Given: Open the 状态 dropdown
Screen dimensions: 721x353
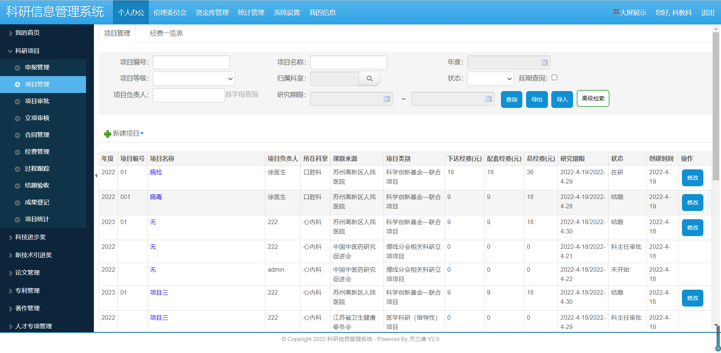Looking at the screenshot, I should (x=490, y=79).
